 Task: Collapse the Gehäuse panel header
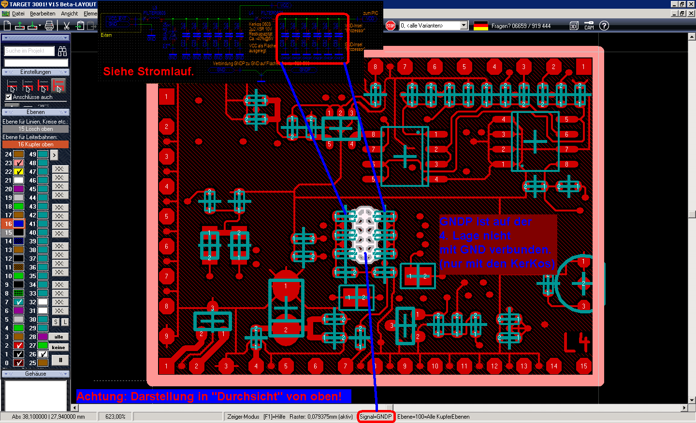(36, 374)
